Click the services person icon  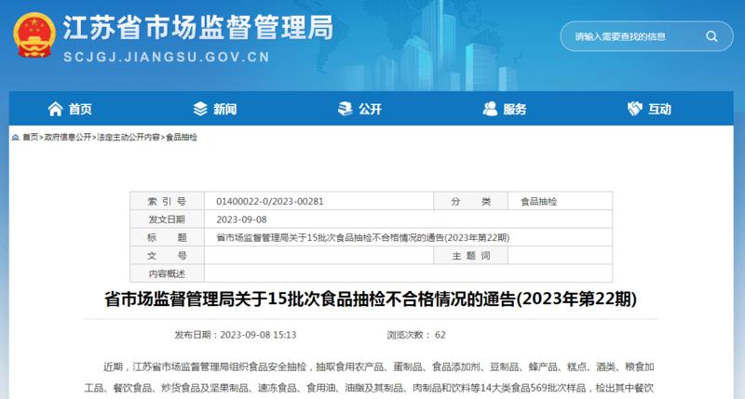tap(490, 109)
